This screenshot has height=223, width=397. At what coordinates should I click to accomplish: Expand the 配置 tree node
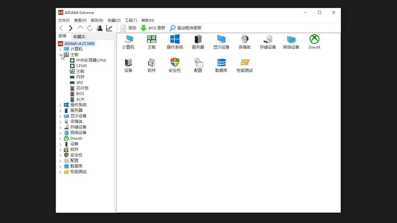[x=60, y=161]
